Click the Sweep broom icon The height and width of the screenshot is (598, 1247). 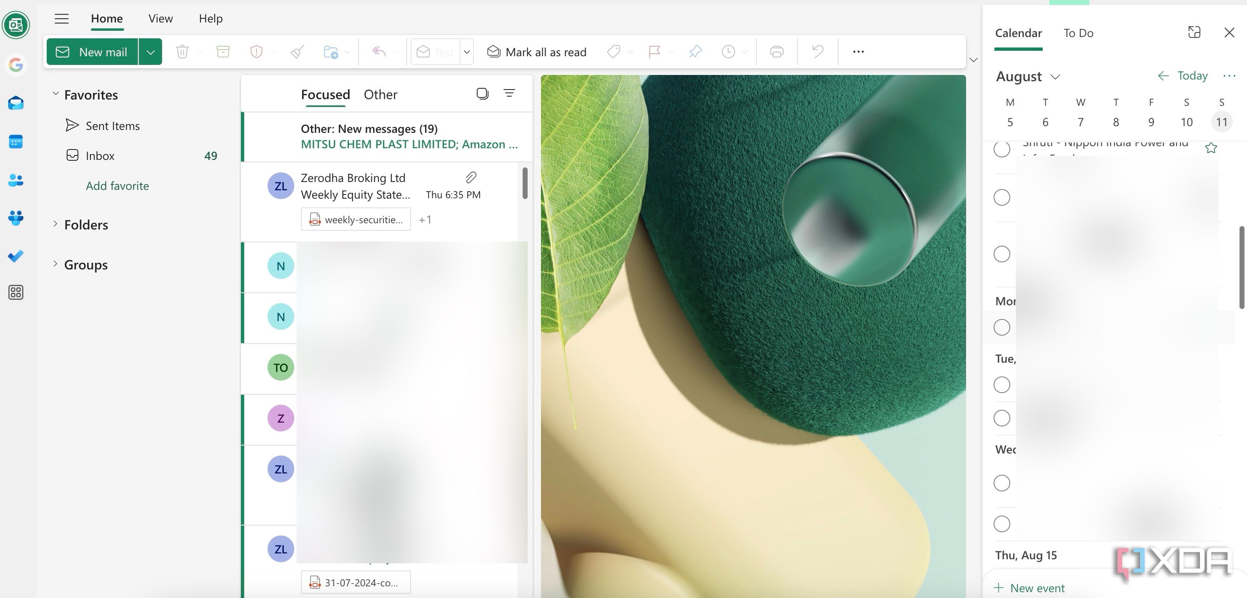(x=297, y=51)
